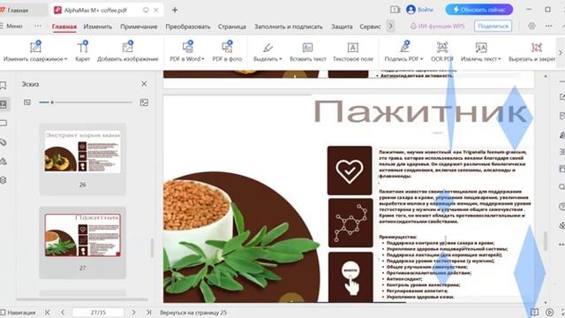Image resolution: width=565 pixels, height=318 pixels.
Task: Select page 26 thumbnail
Action: 82,151
